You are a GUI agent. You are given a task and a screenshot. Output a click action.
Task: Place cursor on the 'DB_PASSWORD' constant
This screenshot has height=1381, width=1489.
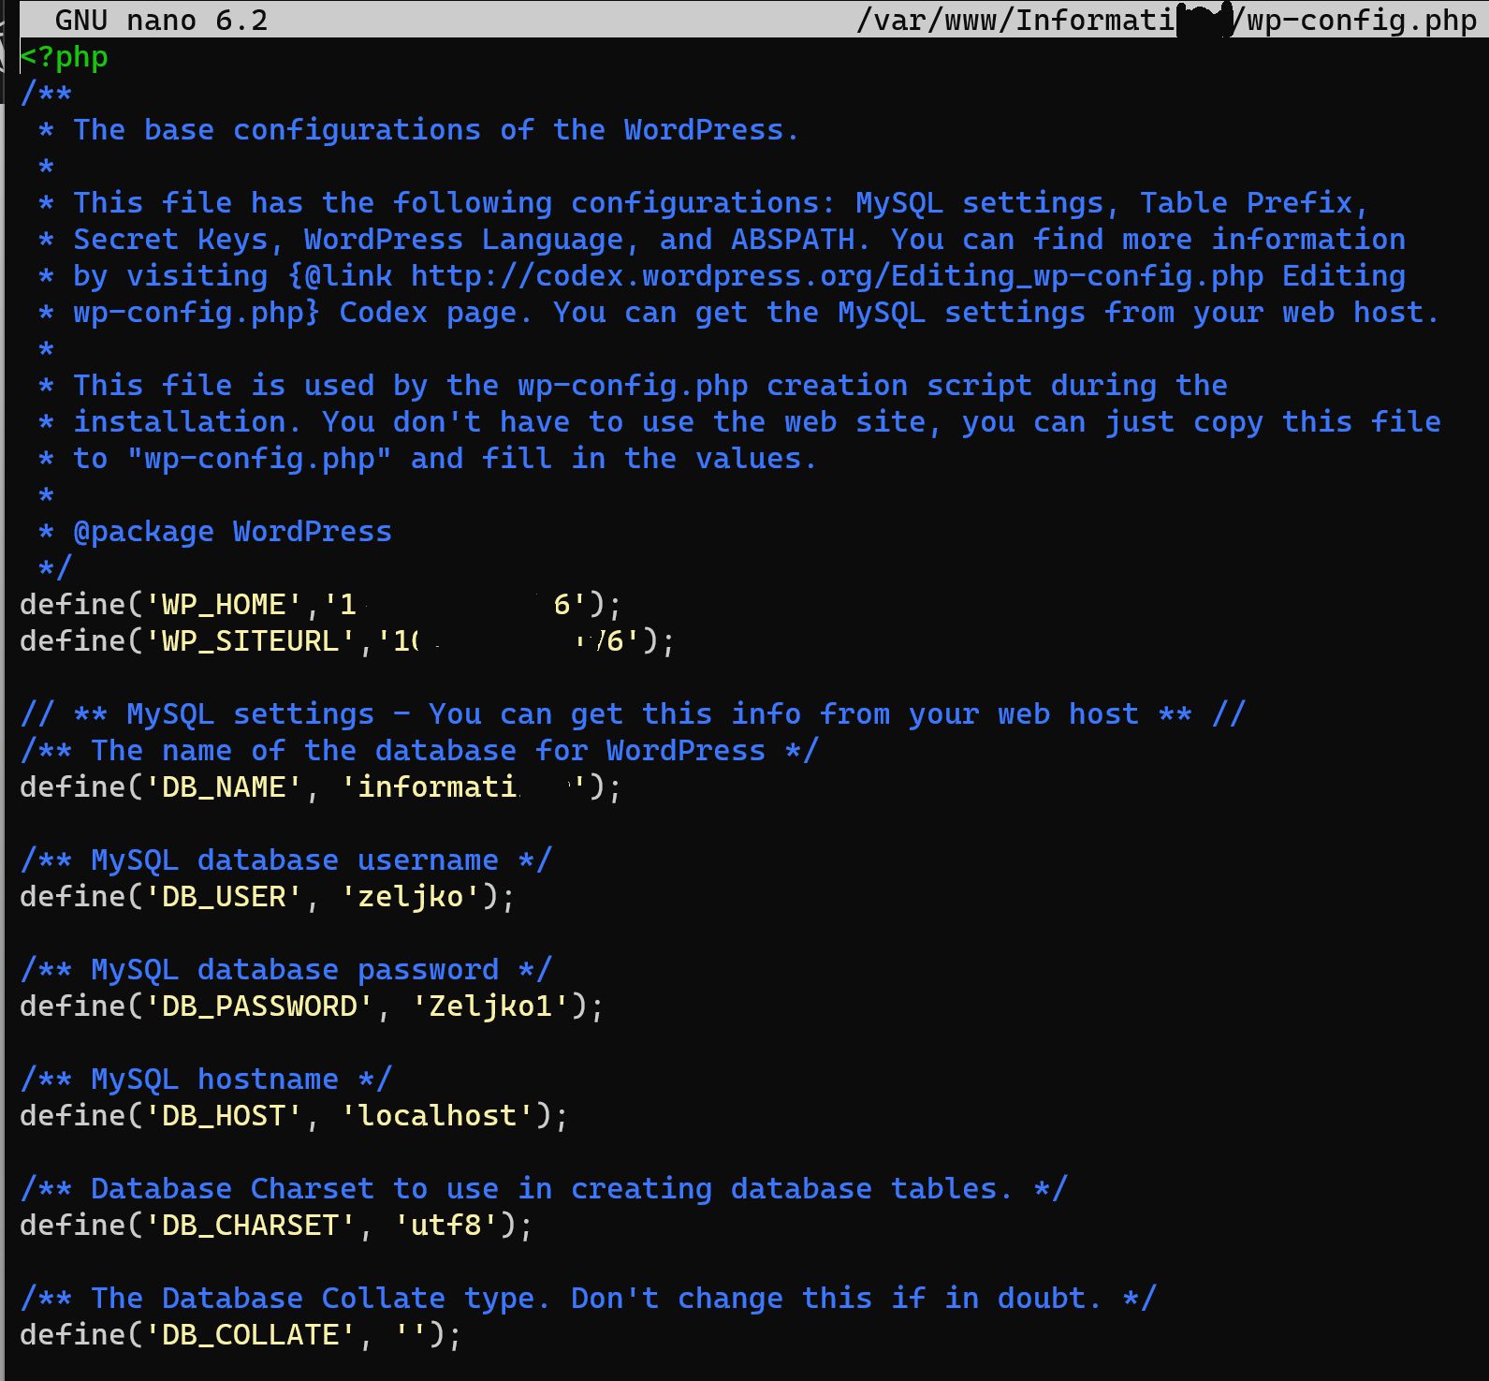(259, 1006)
